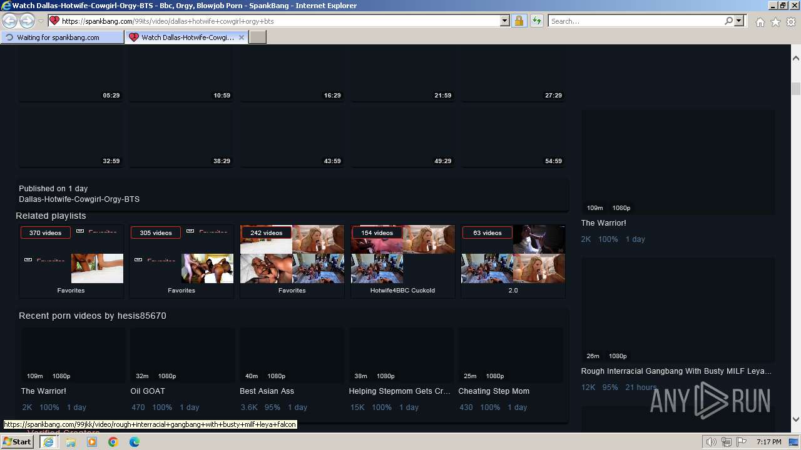801x450 pixels.
Task: Open the 25m 1080p video thumbnail
Action: (x=511, y=354)
